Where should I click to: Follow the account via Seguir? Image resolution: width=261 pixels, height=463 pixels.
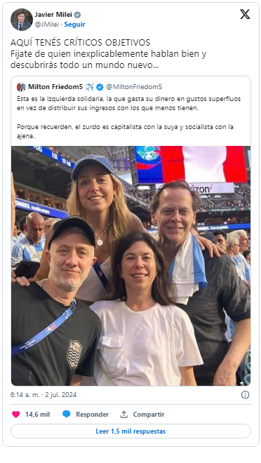[x=74, y=25]
